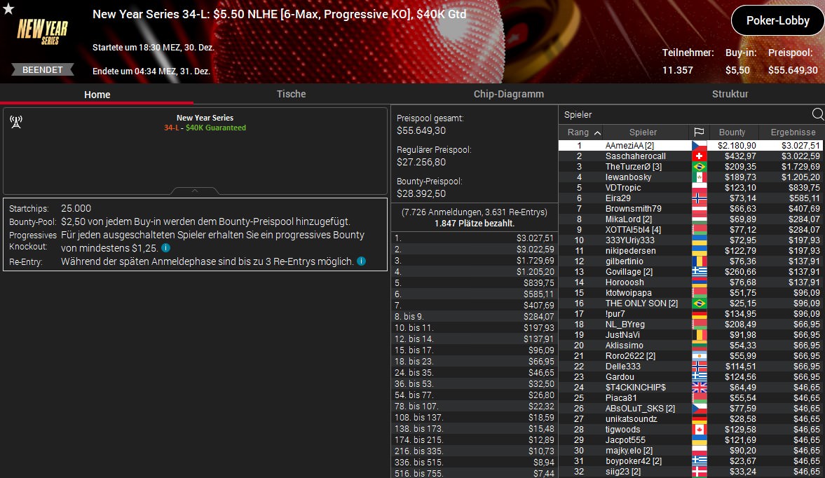Click the New Year Series logo
825x478 pixels.
pyautogui.click(x=42, y=32)
